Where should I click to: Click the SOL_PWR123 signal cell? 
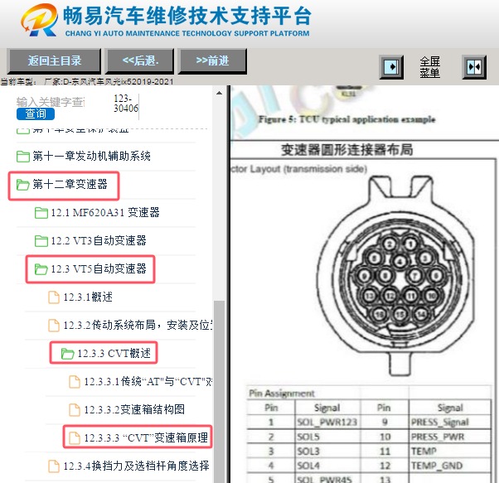[x=327, y=423]
